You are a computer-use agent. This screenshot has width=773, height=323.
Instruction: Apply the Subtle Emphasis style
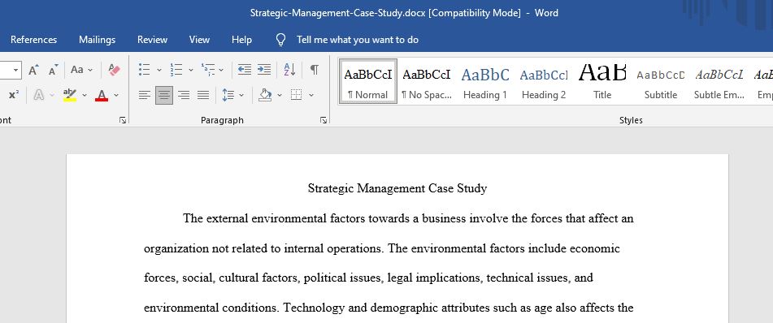pos(719,82)
